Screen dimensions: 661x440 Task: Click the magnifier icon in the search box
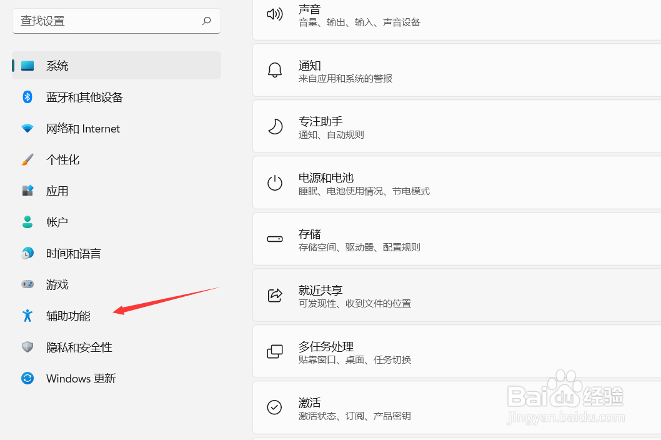pos(206,21)
